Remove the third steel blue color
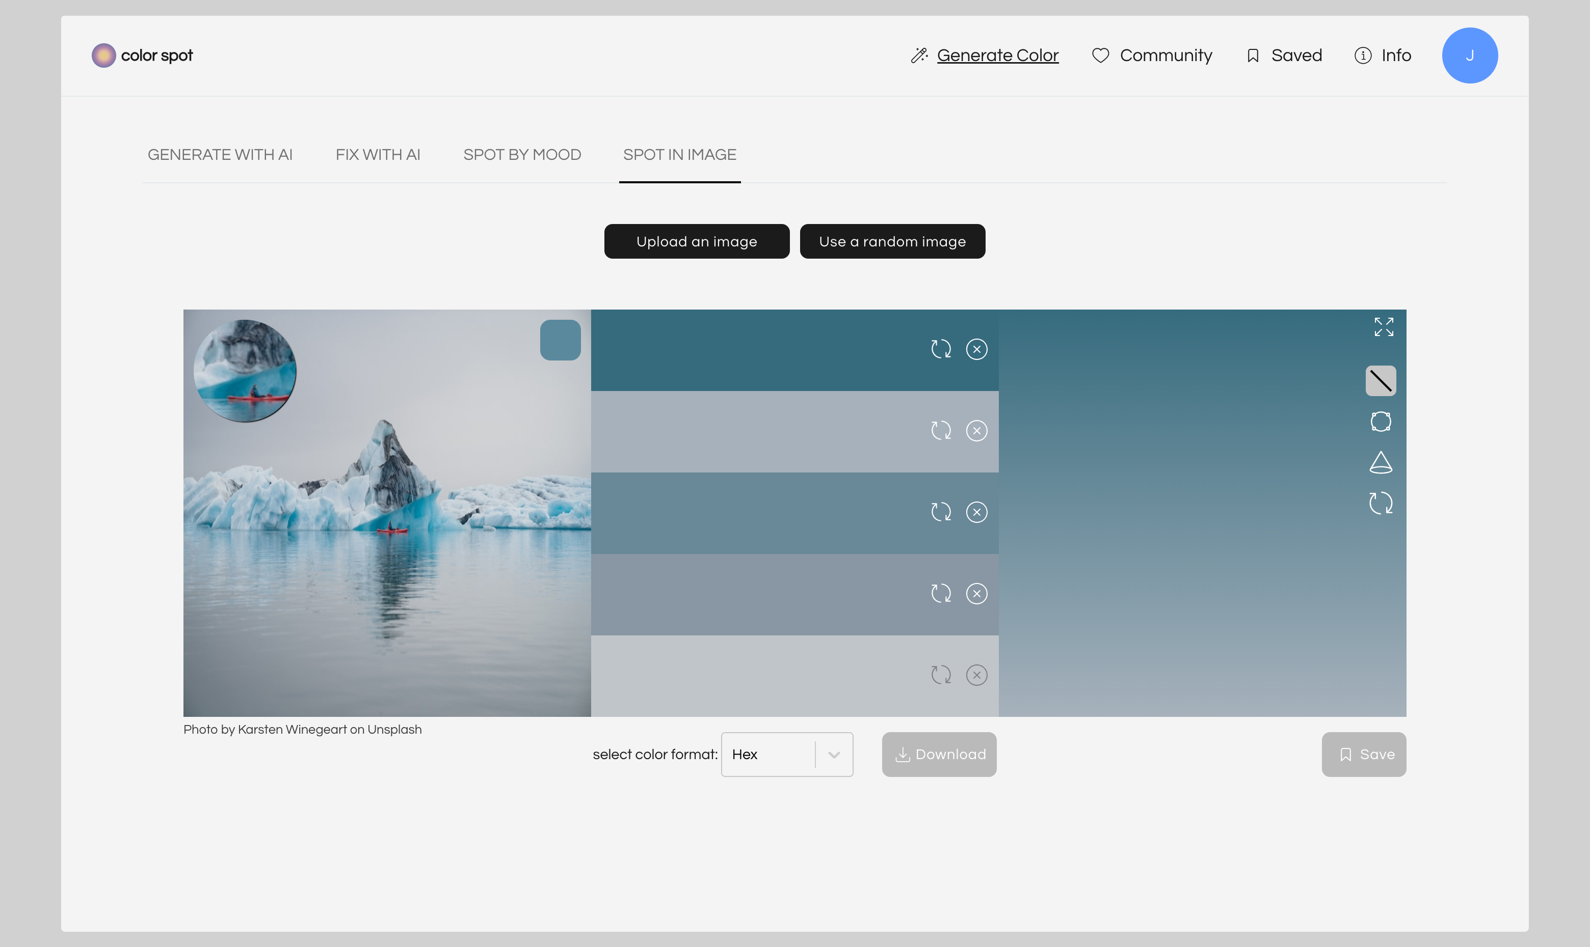 pyautogui.click(x=976, y=512)
